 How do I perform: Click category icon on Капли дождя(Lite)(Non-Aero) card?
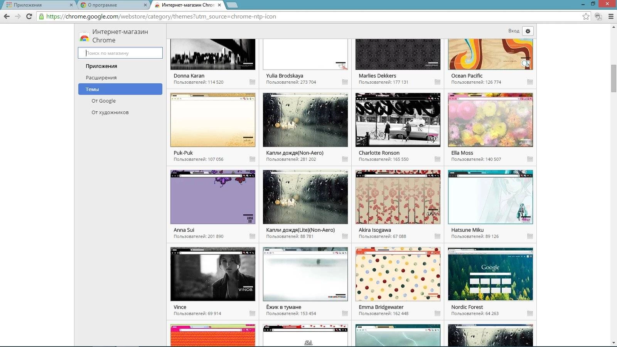(345, 236)
